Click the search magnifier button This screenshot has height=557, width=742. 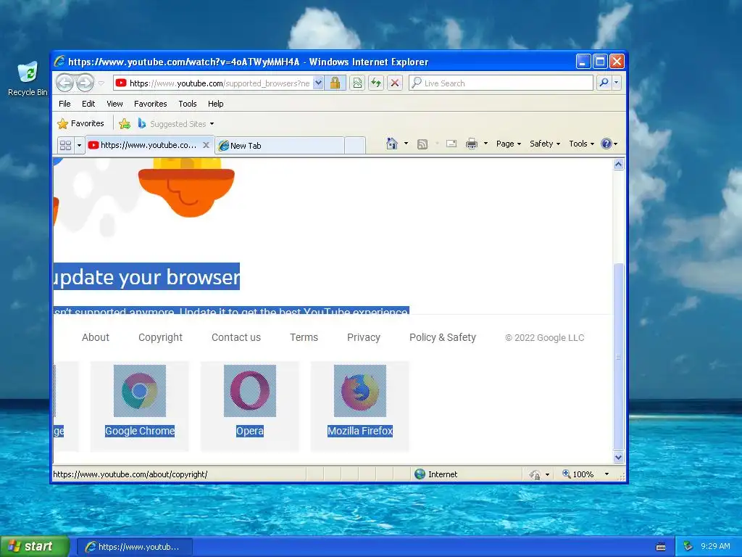point(604,83)
